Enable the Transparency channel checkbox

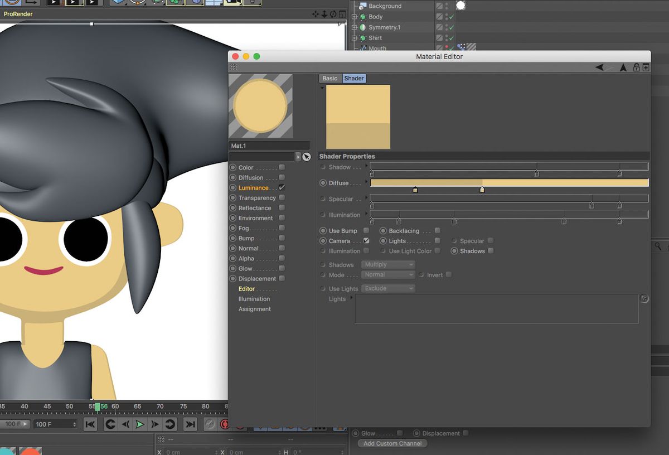tap(282, 197)
